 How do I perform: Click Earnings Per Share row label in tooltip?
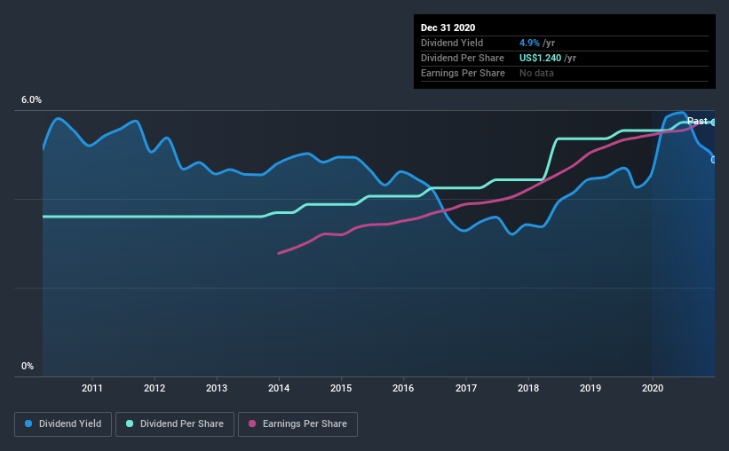tap(463, 73)
